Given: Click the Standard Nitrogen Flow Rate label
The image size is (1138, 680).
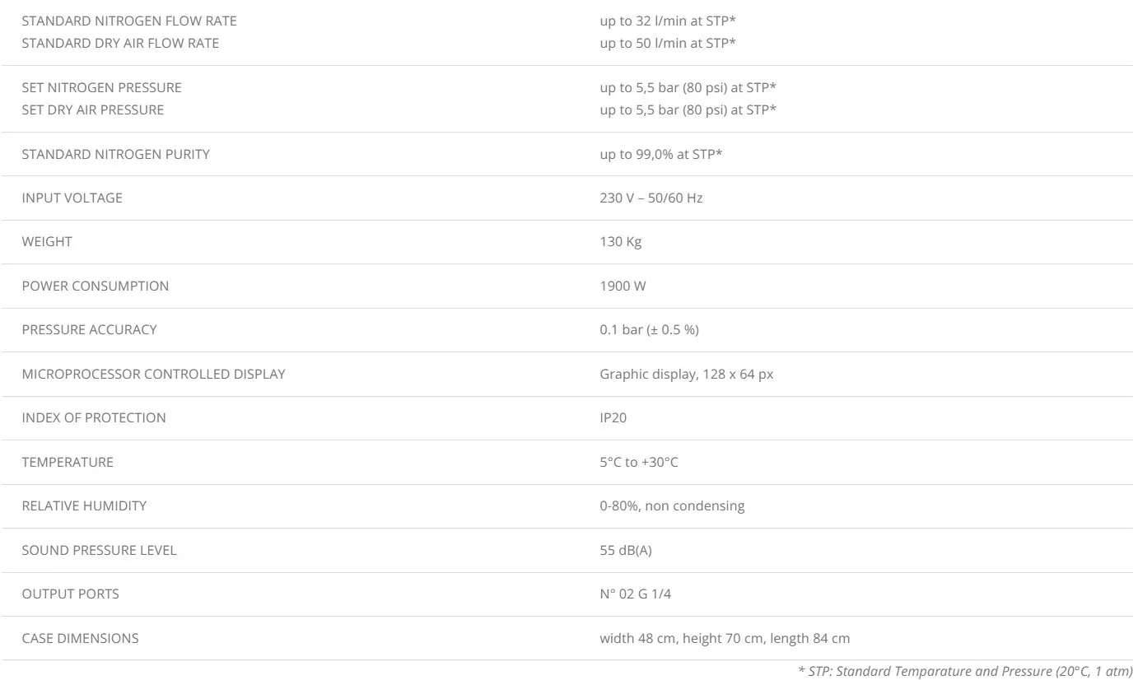Looking at the screenshot, I should tap(128, 21).
